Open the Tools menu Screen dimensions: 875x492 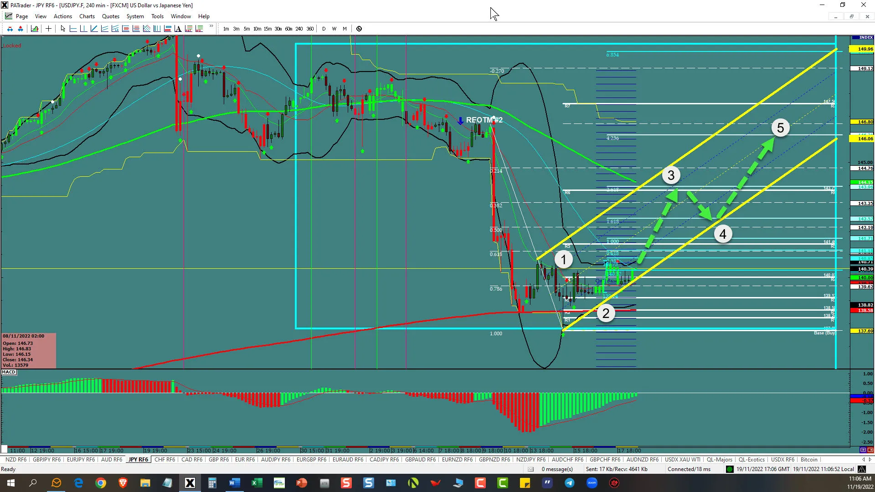pyautogui.click(x=157, y=16)
